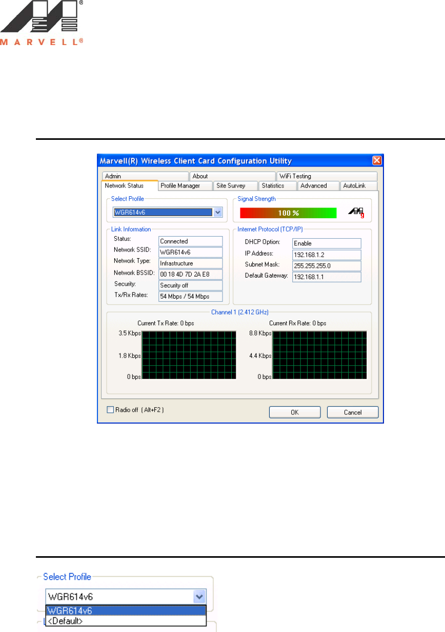Close the Configuration Utility window
This screenshot has width=445, height=632.
(377, 161)
